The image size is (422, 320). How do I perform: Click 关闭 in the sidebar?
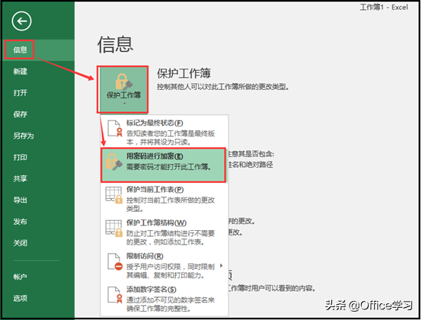click(x=21, y=243)
